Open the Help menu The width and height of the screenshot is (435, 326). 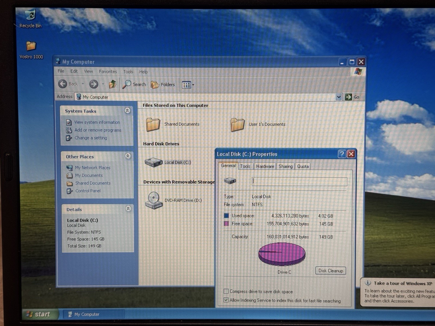pyautogui.click(x=143, y=72)
